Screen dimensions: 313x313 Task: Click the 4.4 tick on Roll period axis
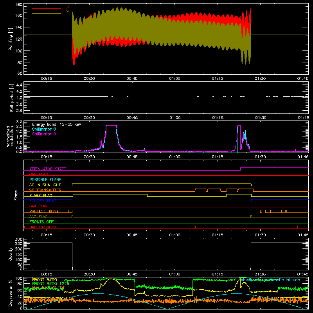tap(19, 85)
